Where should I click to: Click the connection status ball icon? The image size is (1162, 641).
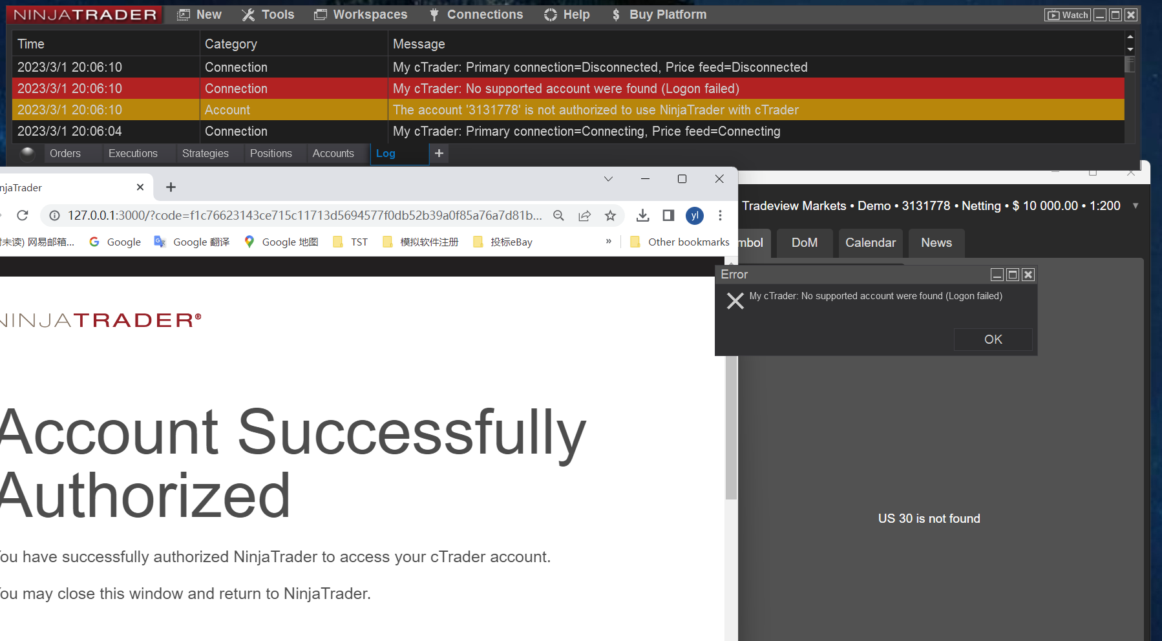pyautogui.click(x=28, y=153)
